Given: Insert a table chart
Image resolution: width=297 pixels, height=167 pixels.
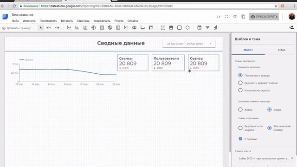Looking at the screenshot, I should (x=102, y=28).
